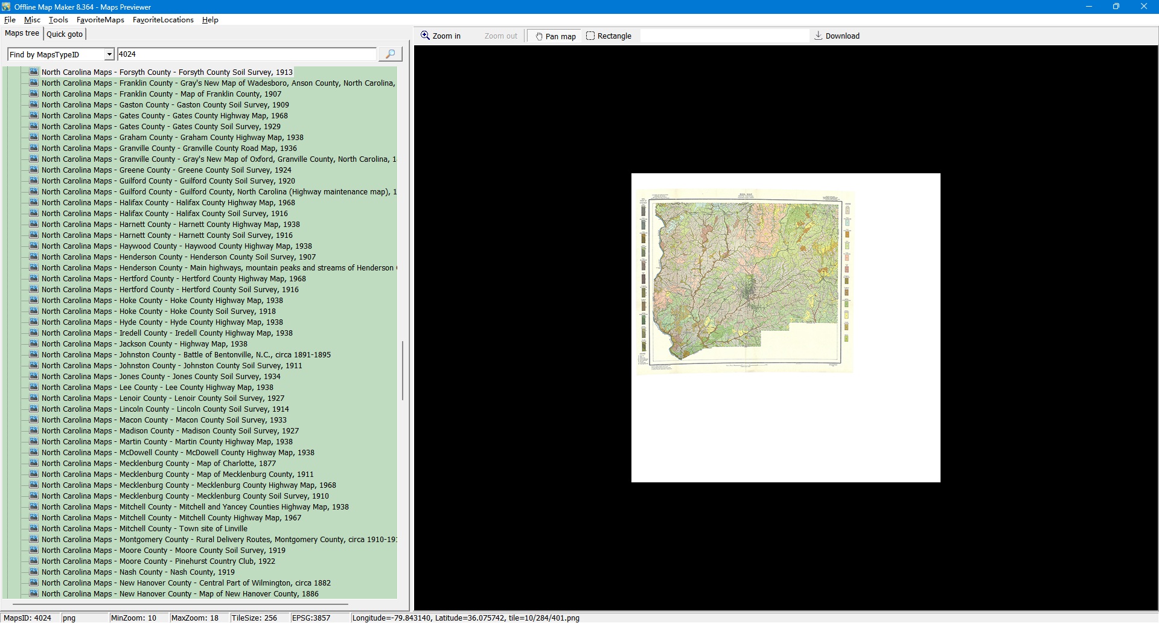This screenshot has height=623, width=1159.
Task: Click the search text field containing 4024
Action: pyautogui.click(x=246, y=54)
